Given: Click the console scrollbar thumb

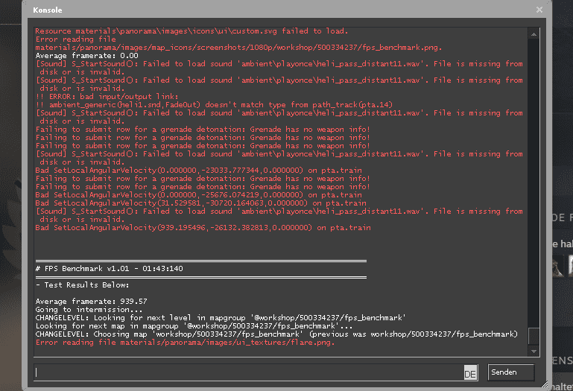Looking at the screenshot, I should [x=532, y=336].
